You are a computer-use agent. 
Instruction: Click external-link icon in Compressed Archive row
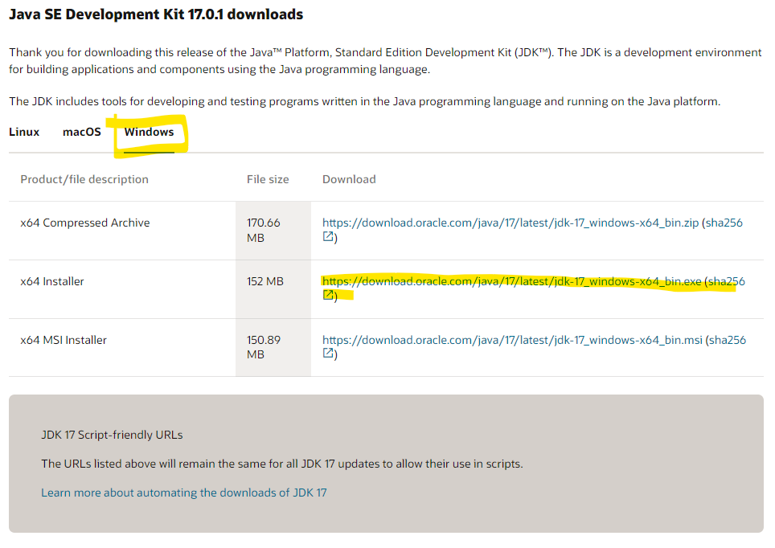(328, 237)
